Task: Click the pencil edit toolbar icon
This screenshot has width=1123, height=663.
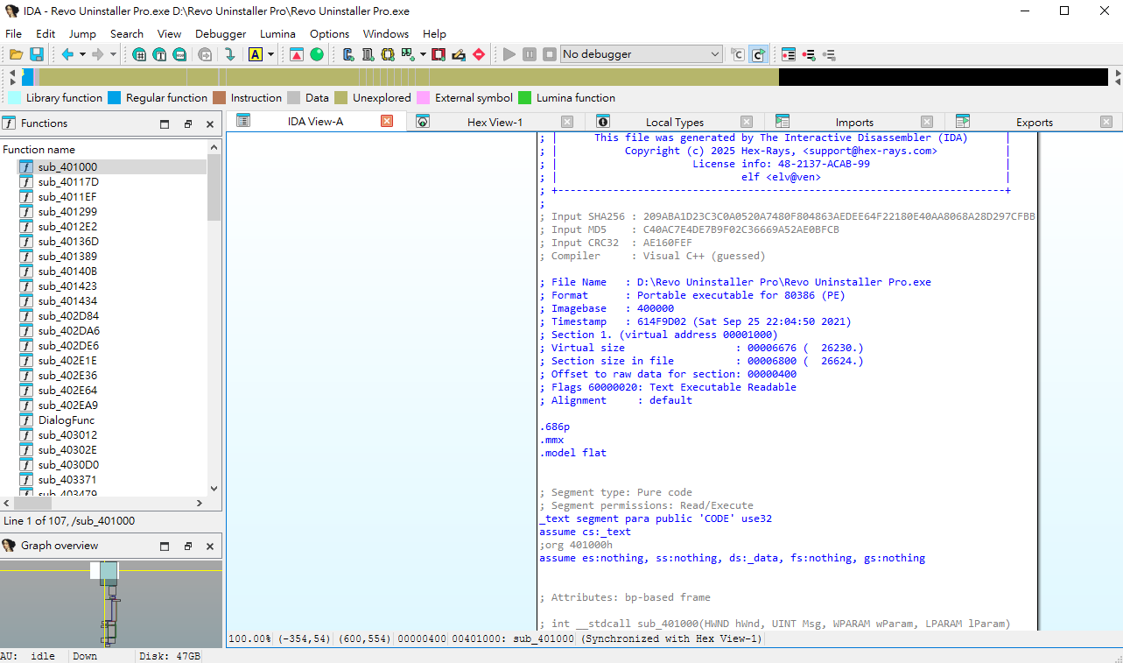Action: tap(459, 54)
